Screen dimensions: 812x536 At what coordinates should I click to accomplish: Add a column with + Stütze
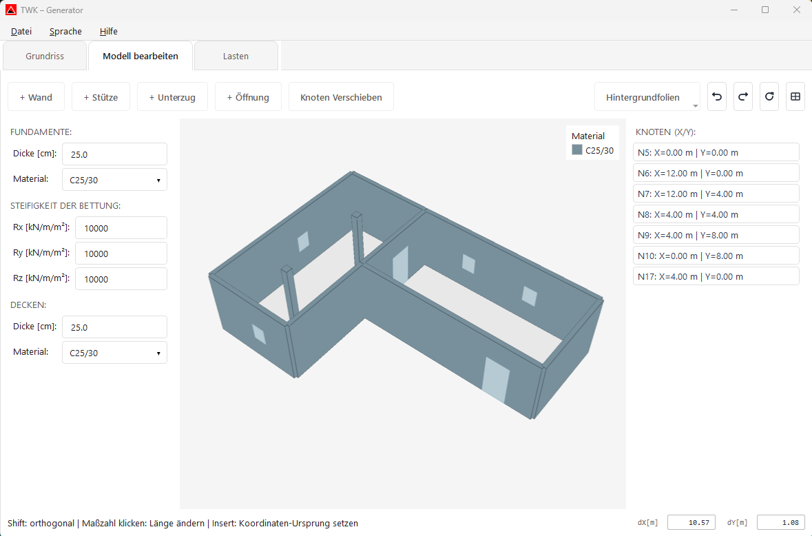point(101,96)
